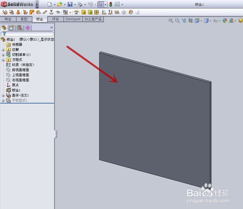This screenshot has width=243, height=209.
Task: Click the Save floppy disk icon
Action: (70, 4)
